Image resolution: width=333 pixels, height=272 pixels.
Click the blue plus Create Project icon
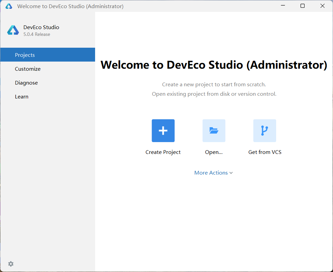pyautogui.click(x=163, y=131)
